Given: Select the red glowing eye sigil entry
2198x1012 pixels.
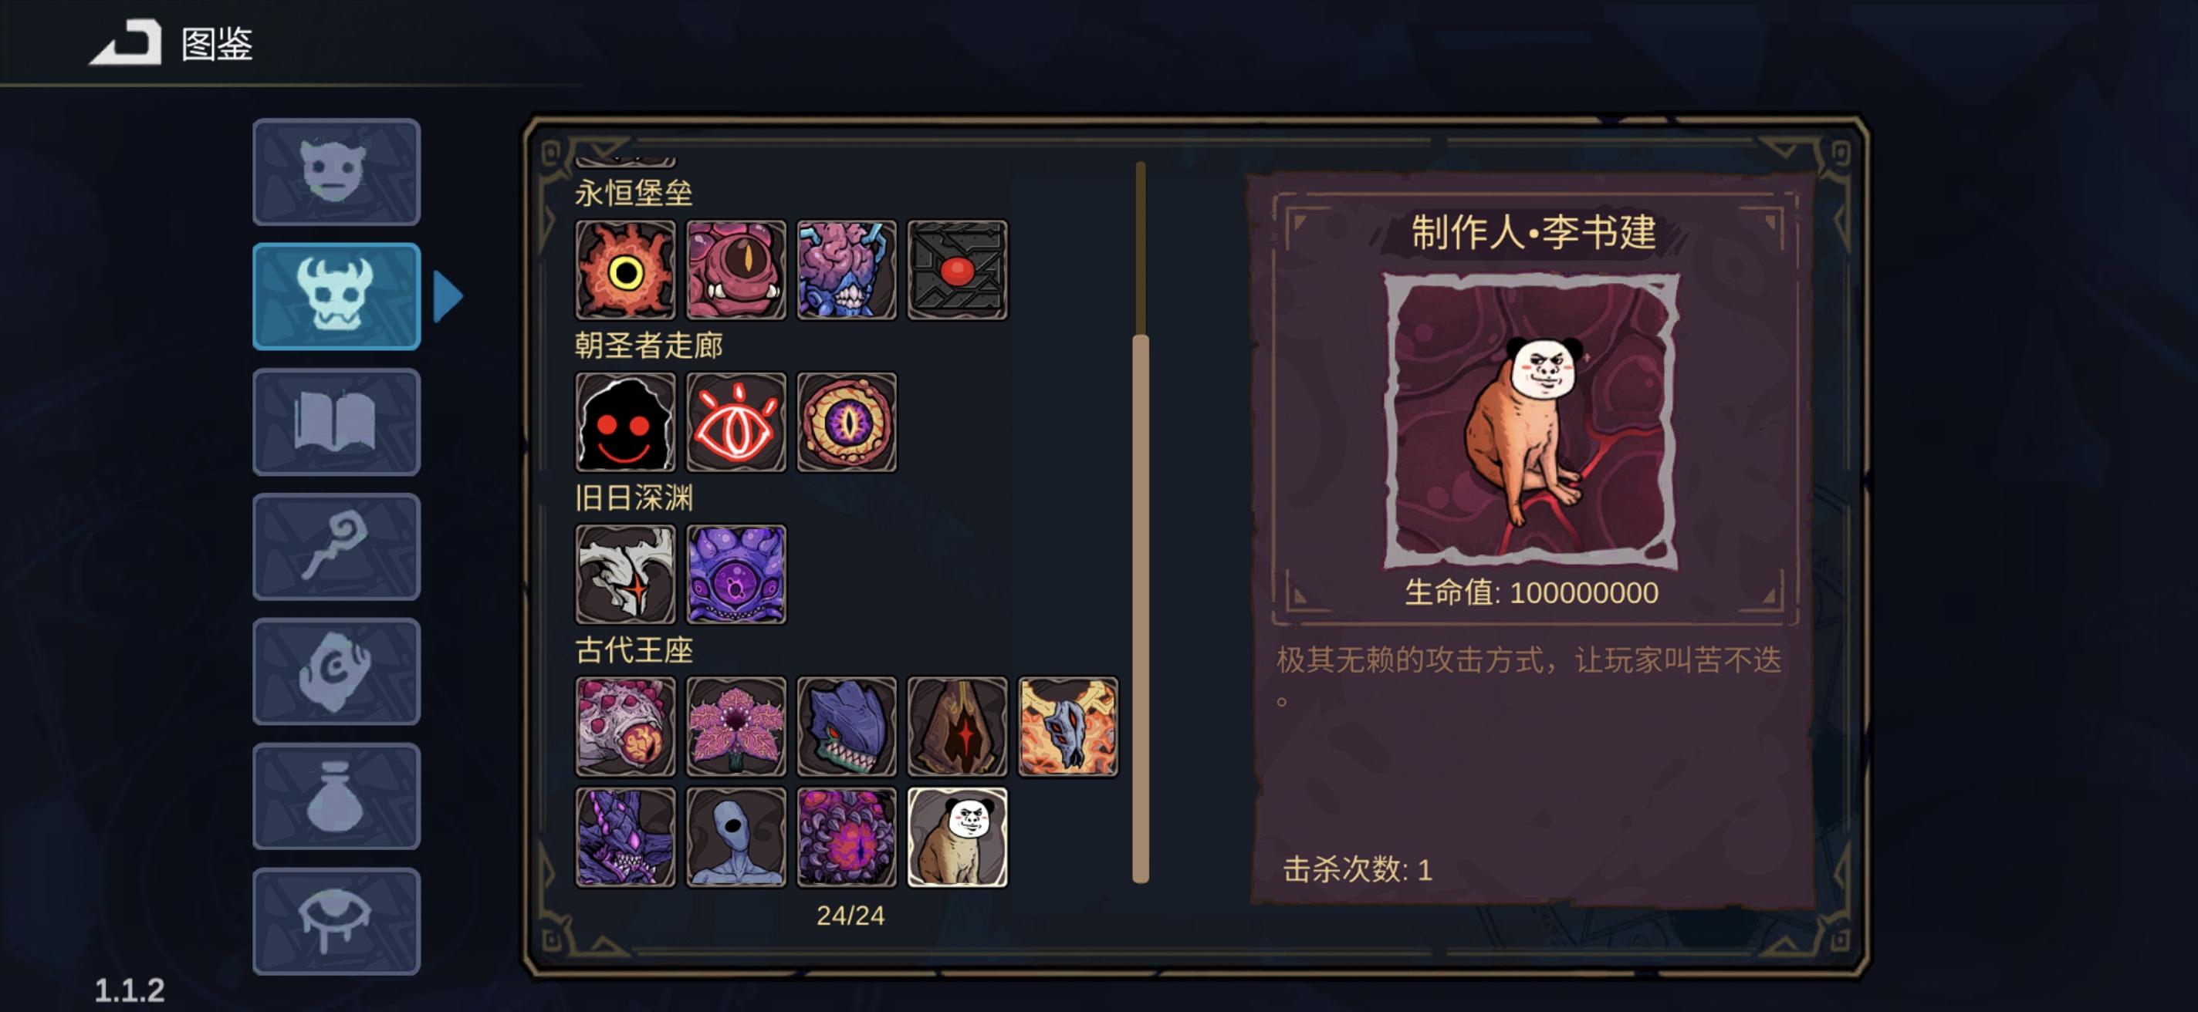Looking at the screenshot, I should tap(735, 422).
